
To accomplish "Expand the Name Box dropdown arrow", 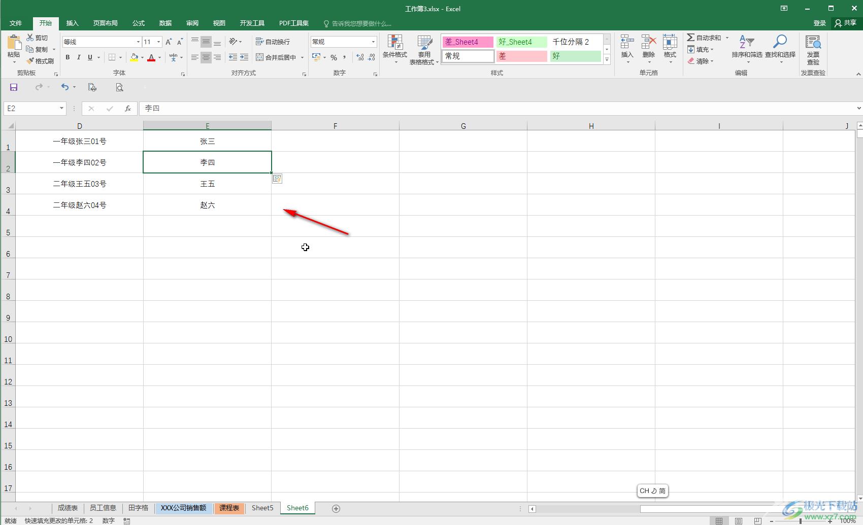I will tap(61, 108).
